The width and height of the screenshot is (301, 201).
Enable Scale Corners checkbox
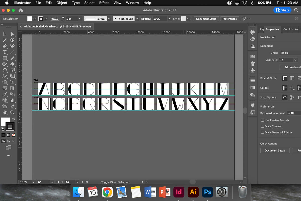(263, 126)
